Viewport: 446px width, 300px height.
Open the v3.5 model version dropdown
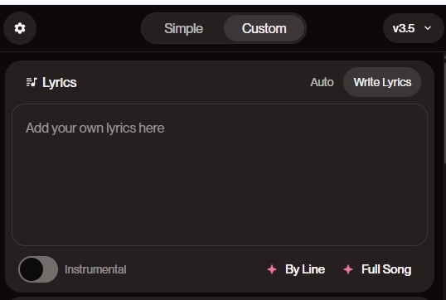point(413,28)
